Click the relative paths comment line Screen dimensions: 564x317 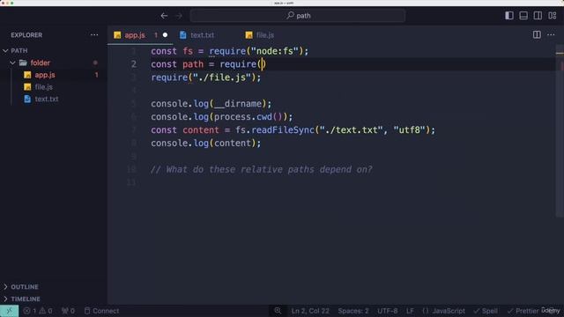point(261,169)
